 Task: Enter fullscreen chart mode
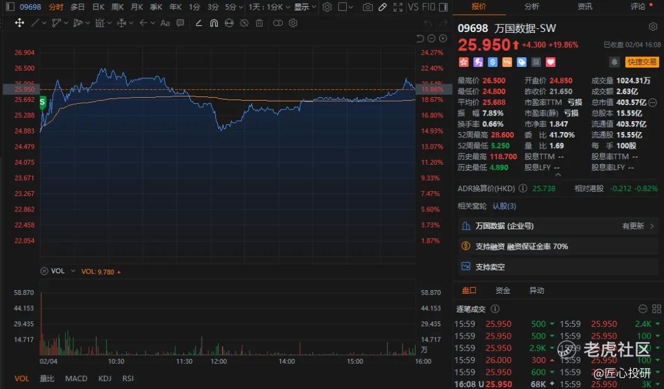(x=398, y=7)
